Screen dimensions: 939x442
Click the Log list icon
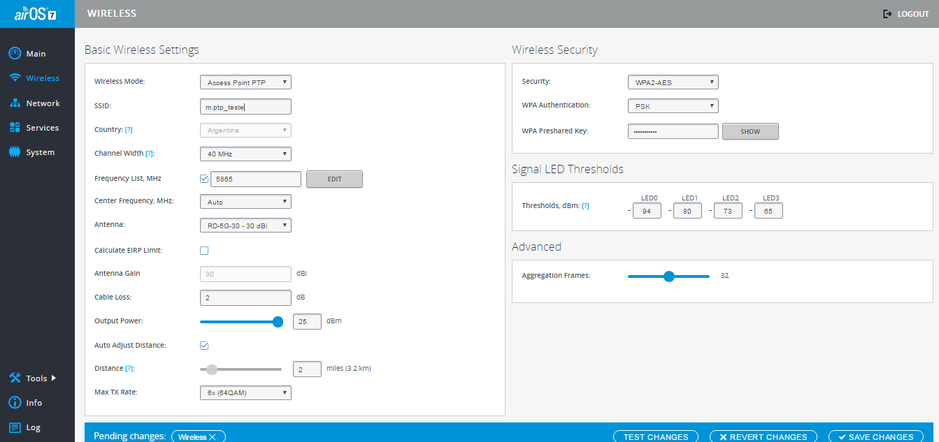point(15,427)
